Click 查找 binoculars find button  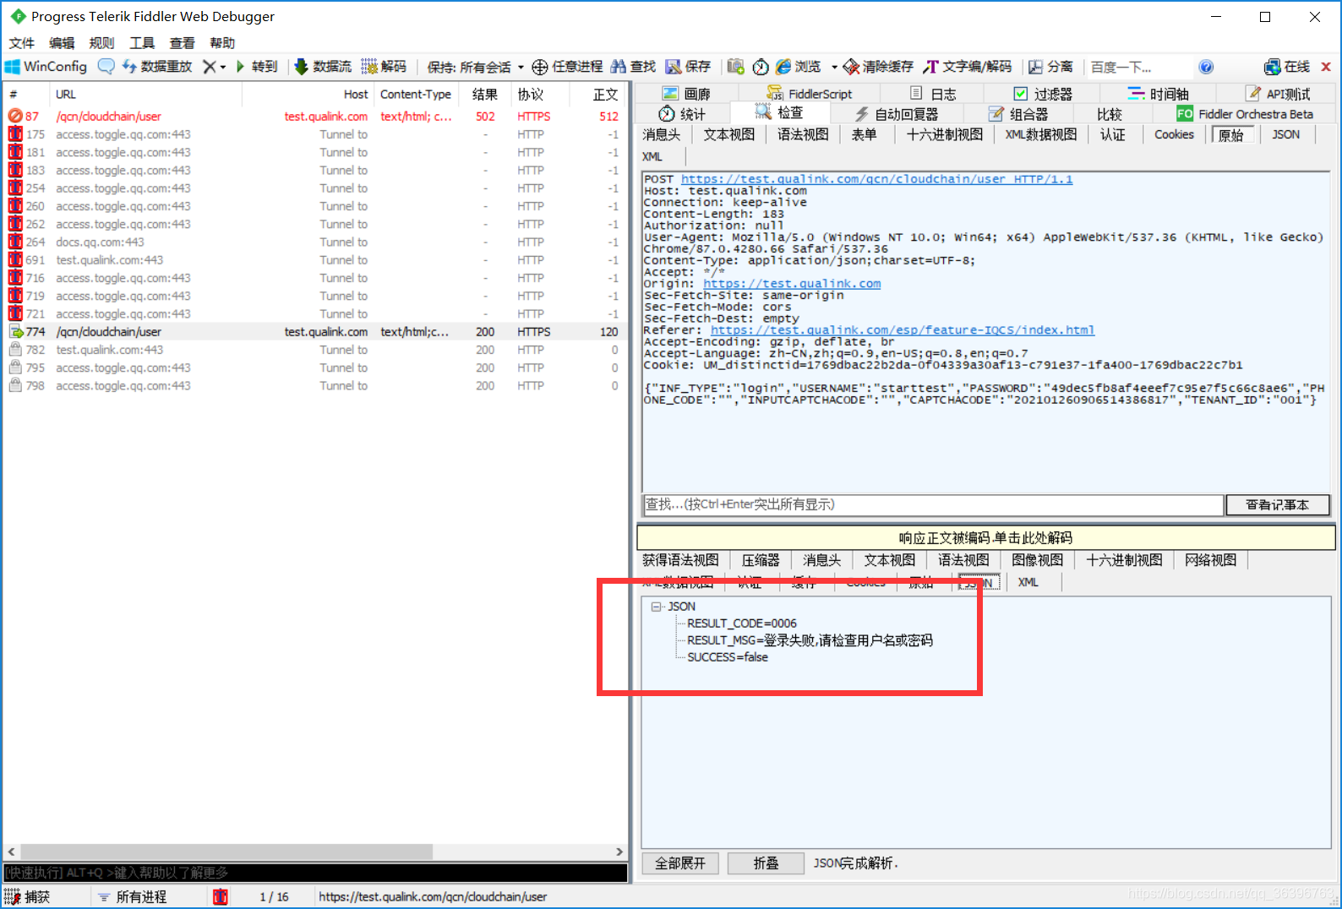(633, 67)
